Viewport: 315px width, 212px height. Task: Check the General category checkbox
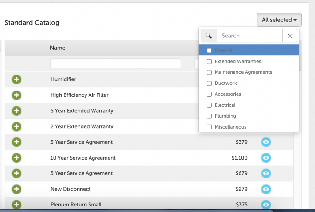[209, 51]
